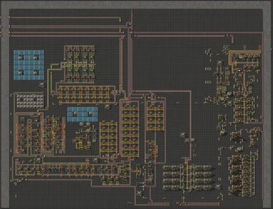Click the large blue solar panel field
The image size is (273, 209).
(29, 65)
